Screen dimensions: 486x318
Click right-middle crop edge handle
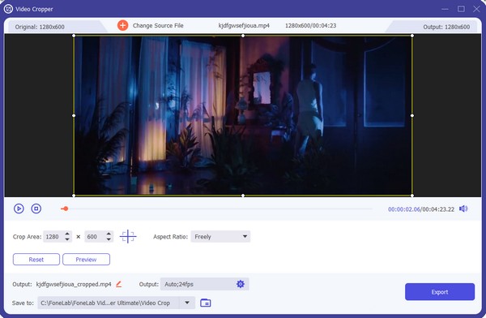point(412,115)
